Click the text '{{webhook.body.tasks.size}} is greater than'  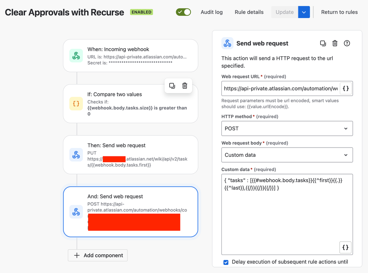point(137,108)
